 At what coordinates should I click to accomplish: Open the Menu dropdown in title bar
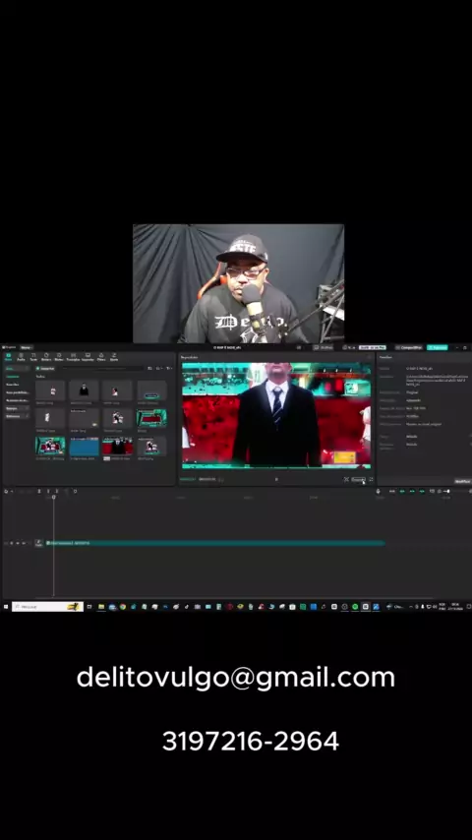[x=27, y=347]
